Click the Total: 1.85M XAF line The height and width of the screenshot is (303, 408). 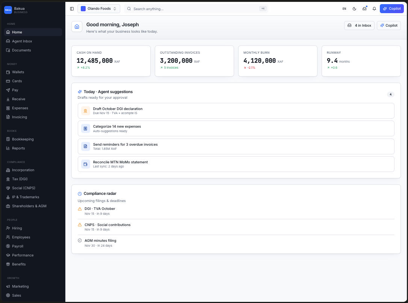coord(105,149)
